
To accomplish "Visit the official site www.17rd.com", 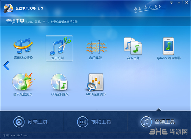I will pos(19,135).
